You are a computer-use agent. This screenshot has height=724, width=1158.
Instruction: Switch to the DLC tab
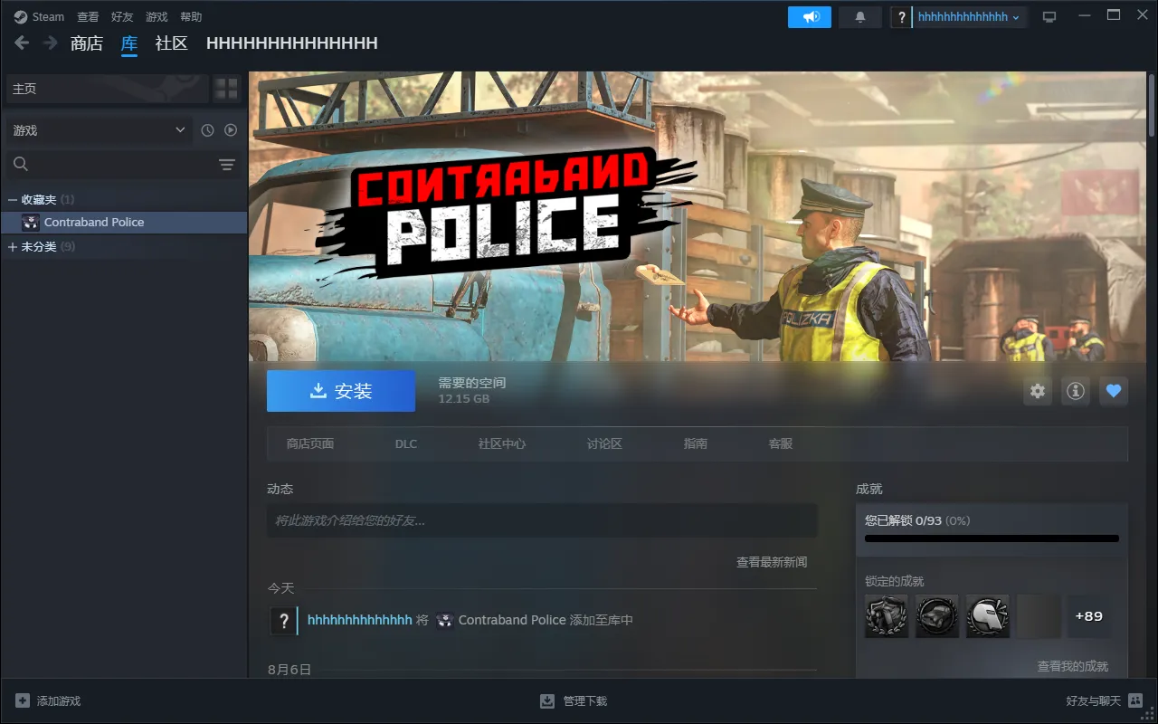coord(406,443)
